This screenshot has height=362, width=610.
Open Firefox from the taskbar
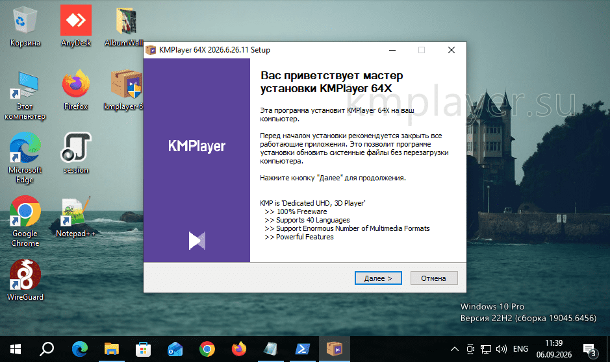coord(239,349)
